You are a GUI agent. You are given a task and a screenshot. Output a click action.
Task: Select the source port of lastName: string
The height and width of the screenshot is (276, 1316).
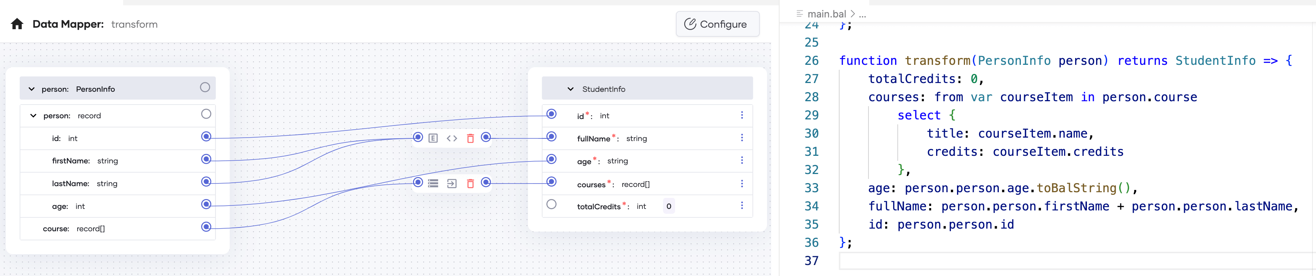tap(206, 182)
